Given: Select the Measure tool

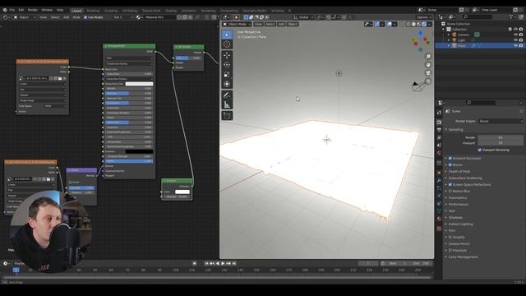Looking at the screenshot, I should 227,105.
